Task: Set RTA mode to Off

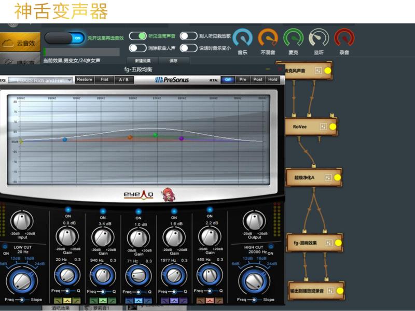Action: pyautogui.click(x=228, y=79)
